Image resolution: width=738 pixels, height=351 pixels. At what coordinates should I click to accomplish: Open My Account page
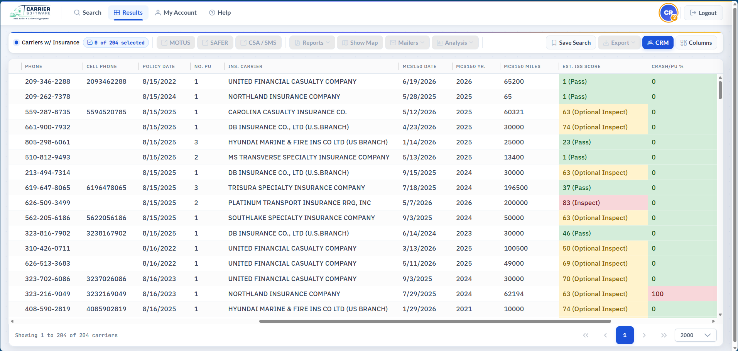click(176, 13)
